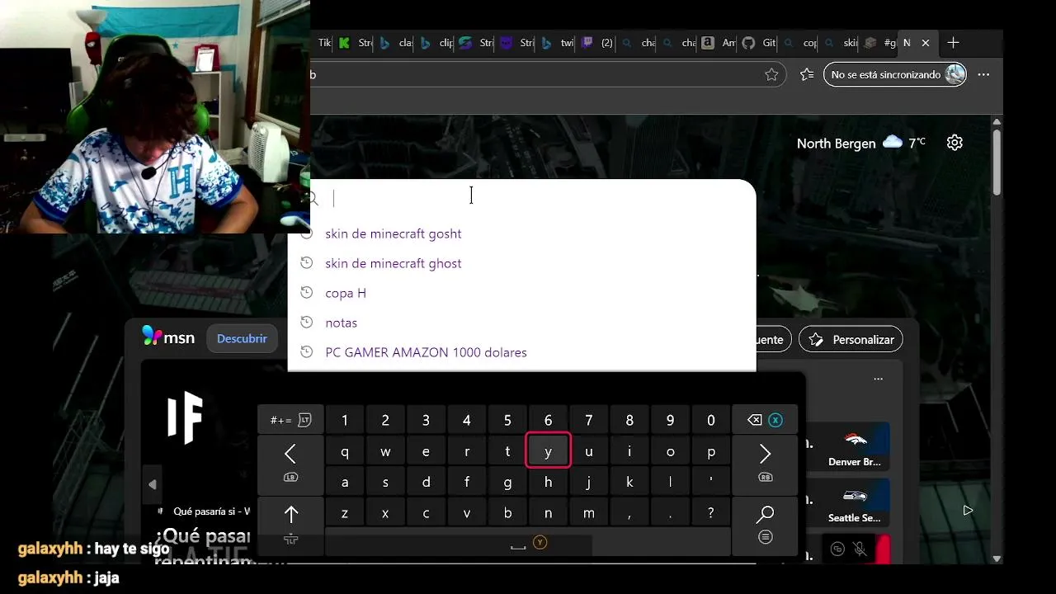1056x594 pixels.
Task: Tap the 'q' key on keyboard
Action: [345, 451]
